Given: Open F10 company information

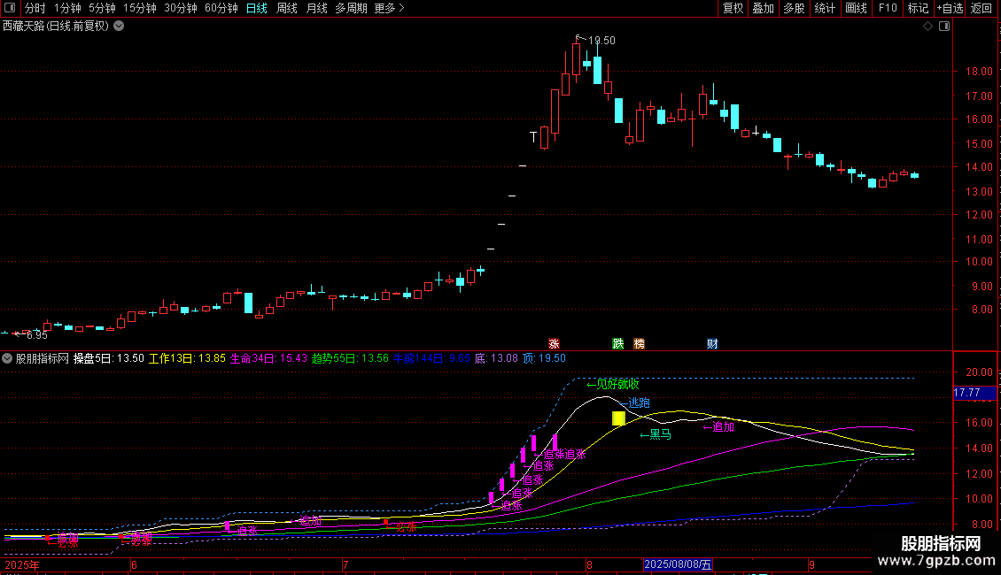Looking at the screenshot, I should pos(888,8).
